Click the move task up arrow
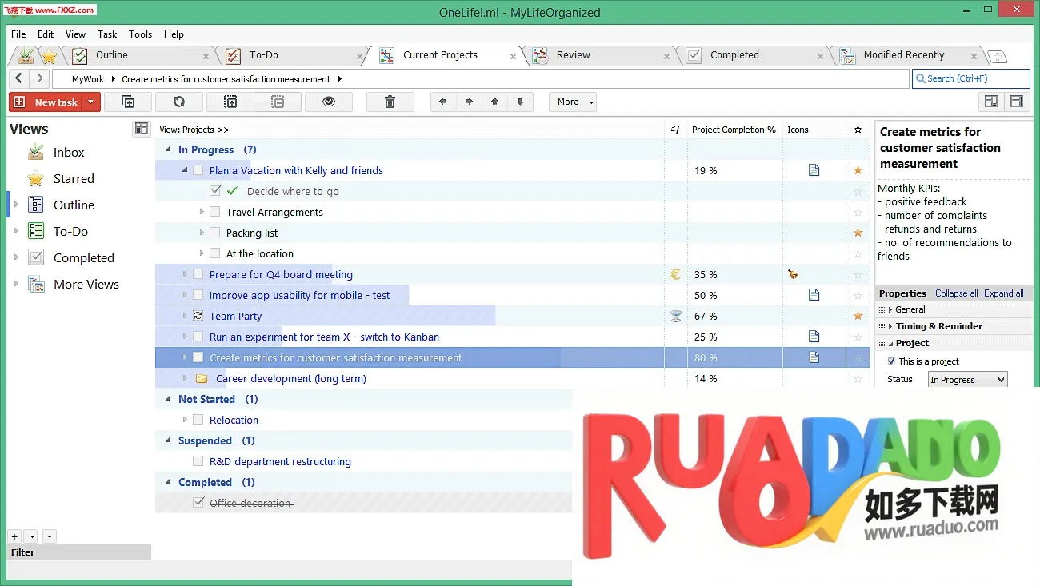 (x=494, y=102)
